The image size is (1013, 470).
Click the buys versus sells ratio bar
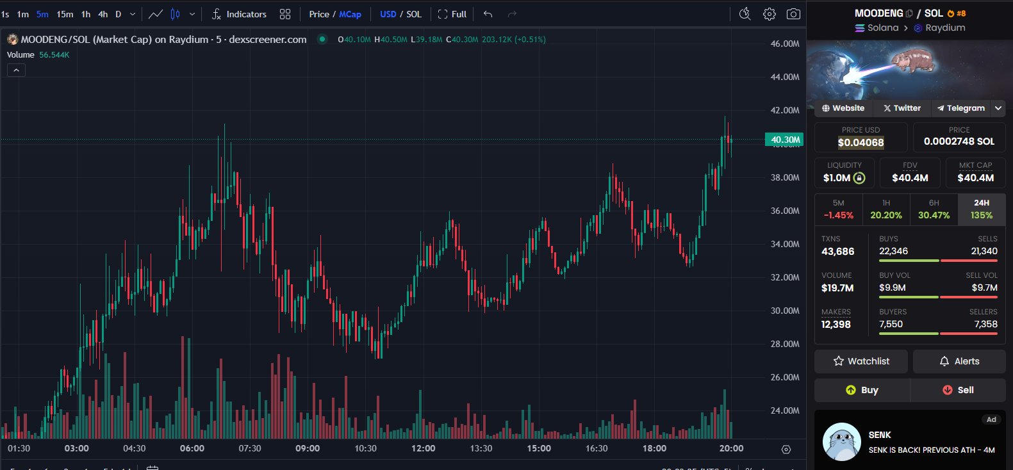pos(938,261)
